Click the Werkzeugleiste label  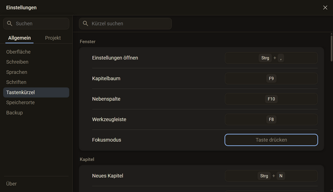(x=109, y=120)
